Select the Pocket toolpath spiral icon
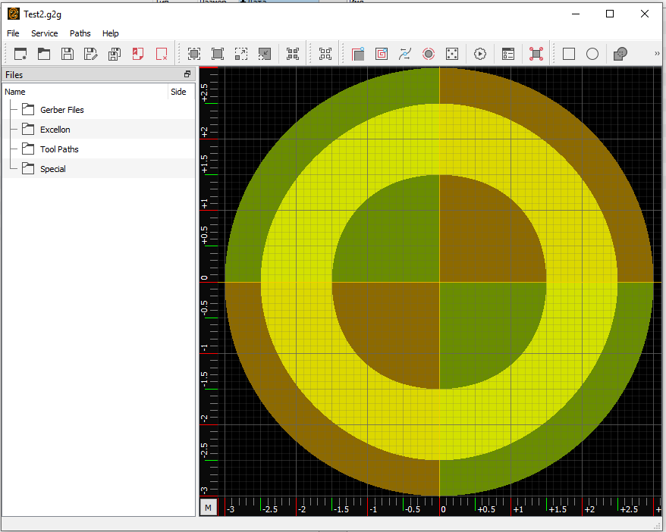This screenshot has height=532, width=666. 382,54
